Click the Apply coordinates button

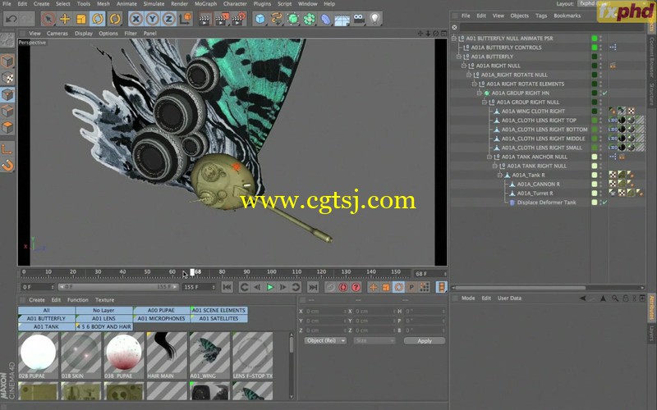(425, 341)
